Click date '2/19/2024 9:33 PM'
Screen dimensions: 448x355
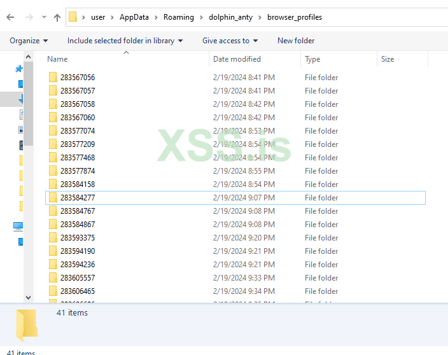(x=244, y=278)
